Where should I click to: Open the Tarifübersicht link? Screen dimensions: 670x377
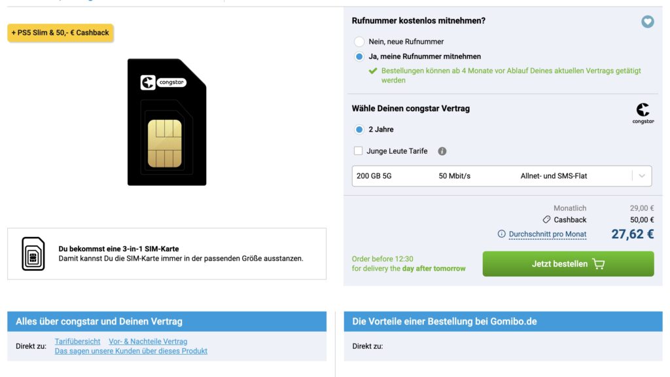point(77,342)
